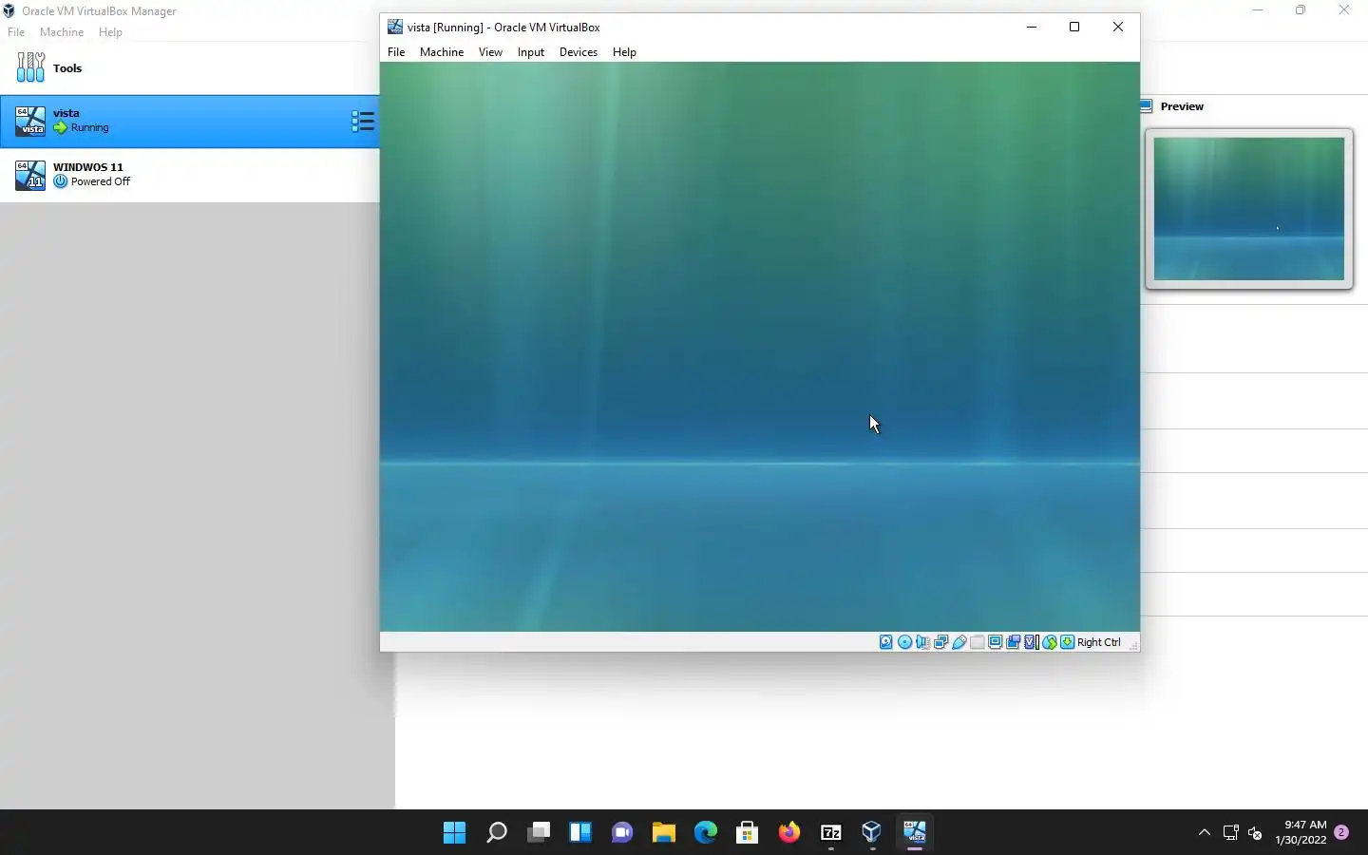This screenshot has width=1368, height=855.
Task: Click the blue Powered Off state icon
Action: [61, 181]
